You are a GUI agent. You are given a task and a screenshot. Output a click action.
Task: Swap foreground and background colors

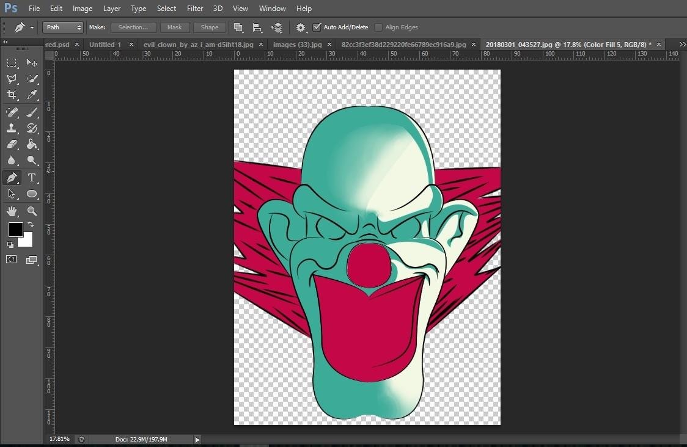pyautogui.click(x=31, y=225)
